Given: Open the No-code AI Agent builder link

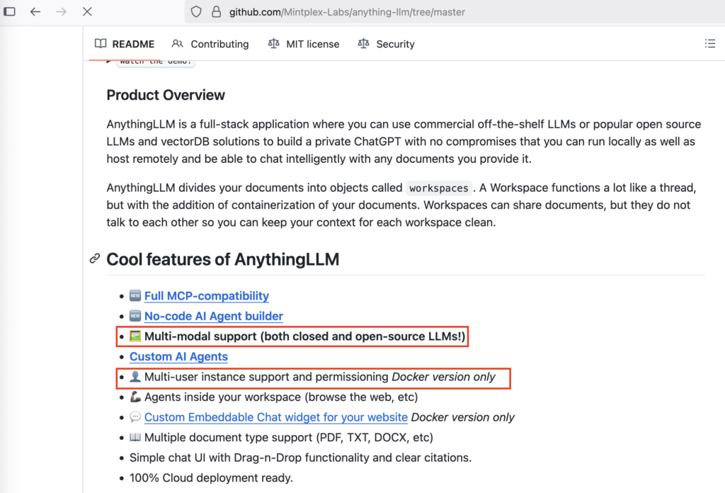Looking at the screenshot, I should tap(214, 317).
